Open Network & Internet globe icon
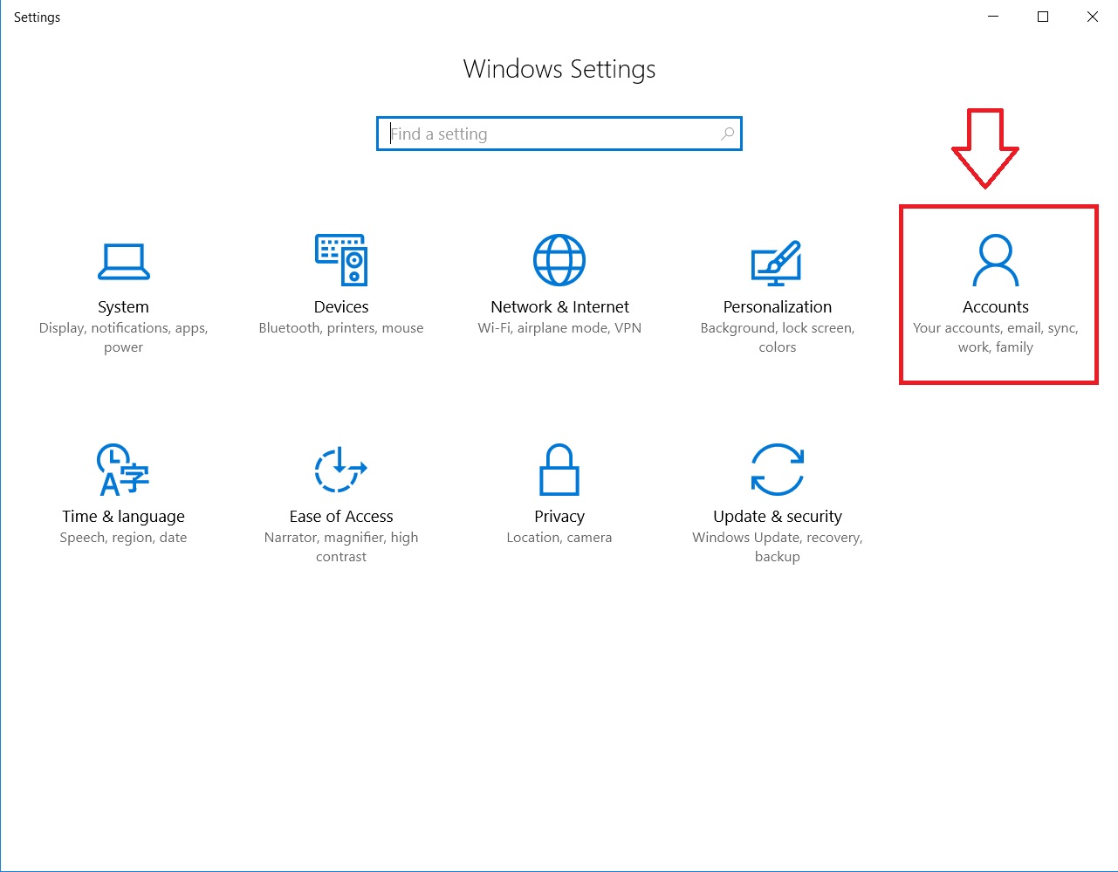Image resolution: width=1118 pixels, height=872 pixels. point(559,259)
